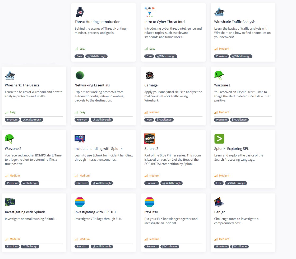Viewport: 296px width, 259px height.
Task: Click 'Investigate VPN logs through ELK.' description
Action: point(98,219)
